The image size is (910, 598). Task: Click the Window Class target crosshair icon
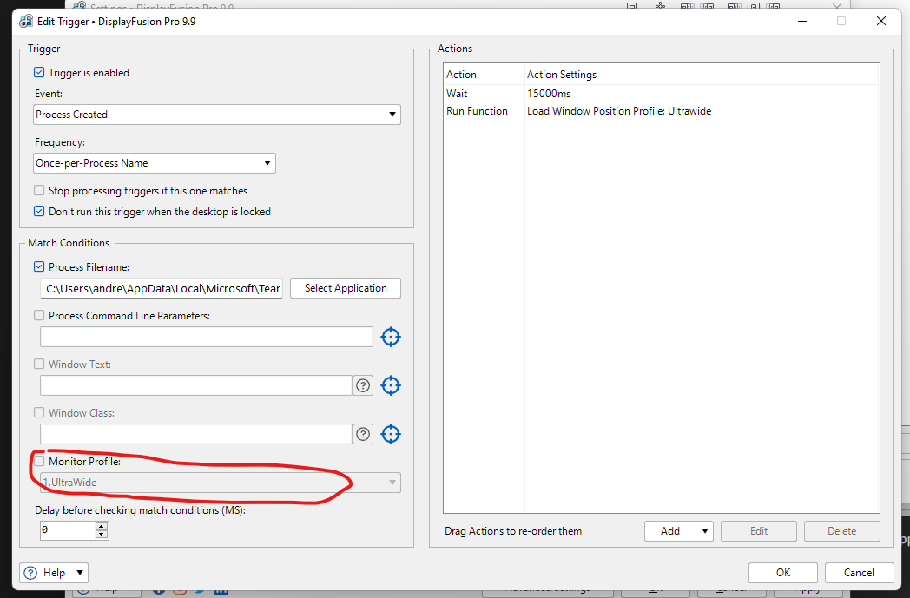pos(391,434)
